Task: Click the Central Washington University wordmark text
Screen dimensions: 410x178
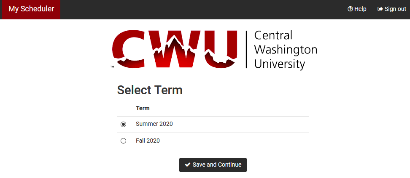Action: (x=286, y=50)
